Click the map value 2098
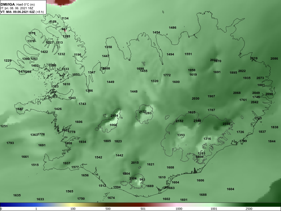The height and width of the screenshot is (211, 281). tap(269, 94)
